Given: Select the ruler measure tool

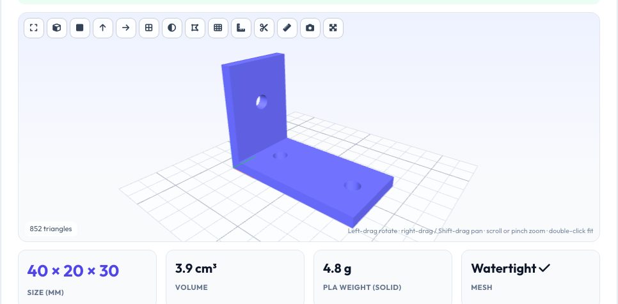Looking at the screenshot, I should (x=287, y=28).
